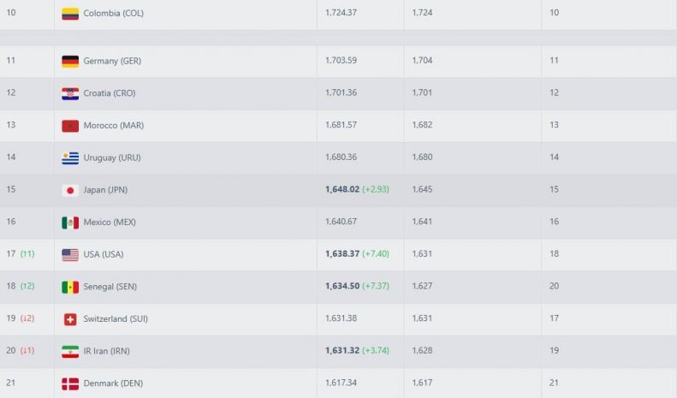
Task: Click the USA flag icon
Action: [x=70, y=255]
